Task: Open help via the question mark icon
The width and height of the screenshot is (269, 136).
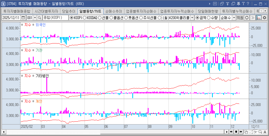Action: 248,4
